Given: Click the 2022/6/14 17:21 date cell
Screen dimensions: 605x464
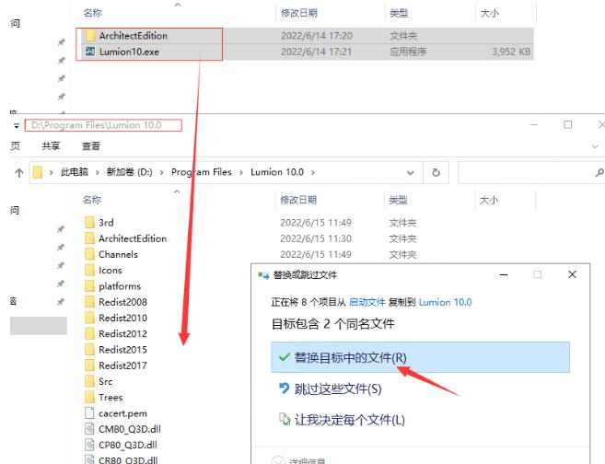Looking at the screenshot, I should click(x=317, y=52).
